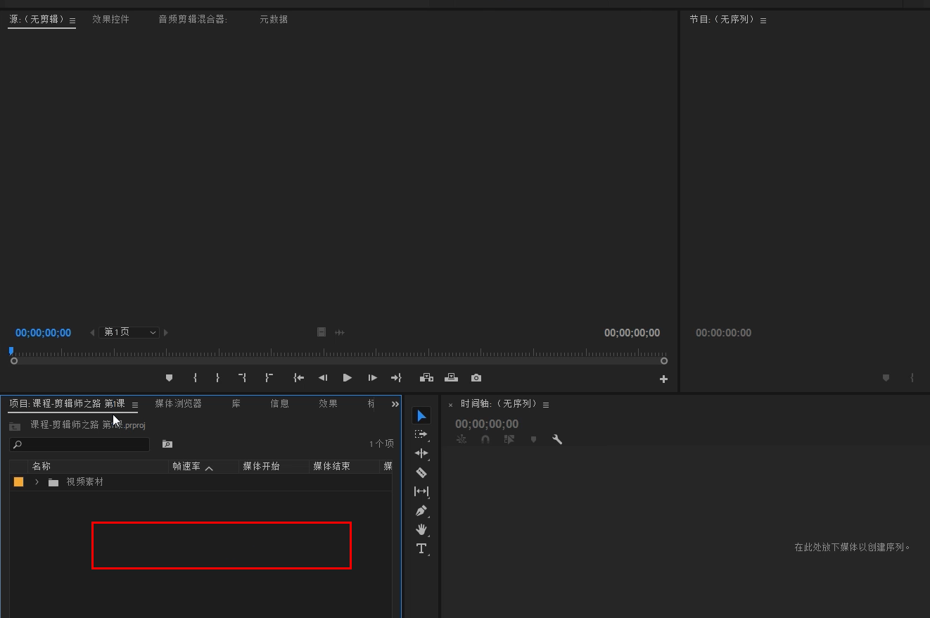Click the Project panel search field
Image resolution: width=930 pixels, height=618 pixels.
point(79,445)
